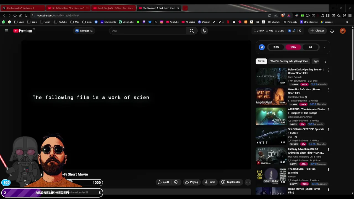Screen dimensions: 354x199
Task: Open the Stripe Express bookmark
Action: pos(309,22)
